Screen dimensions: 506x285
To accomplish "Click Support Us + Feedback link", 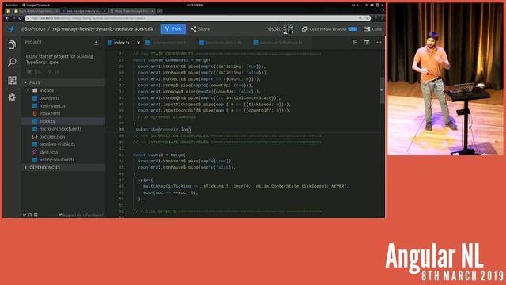I will (81, 215).
